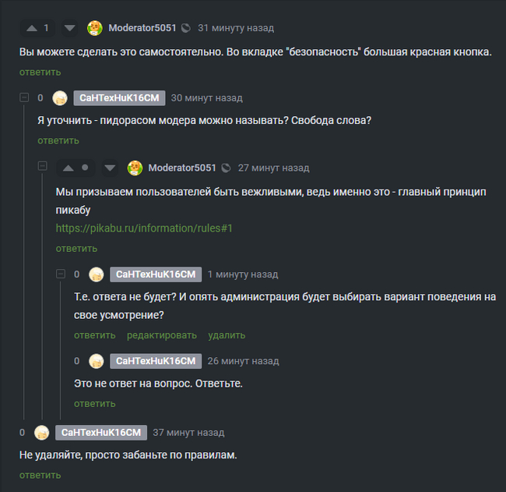Viewport: 506px width, 492px height.
Task: Click 'удалить' to delete the comment
Action: [227, 335]
